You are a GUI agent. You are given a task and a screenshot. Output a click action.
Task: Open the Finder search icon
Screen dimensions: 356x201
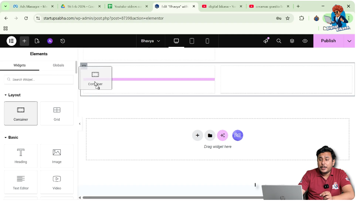[279, 41]
